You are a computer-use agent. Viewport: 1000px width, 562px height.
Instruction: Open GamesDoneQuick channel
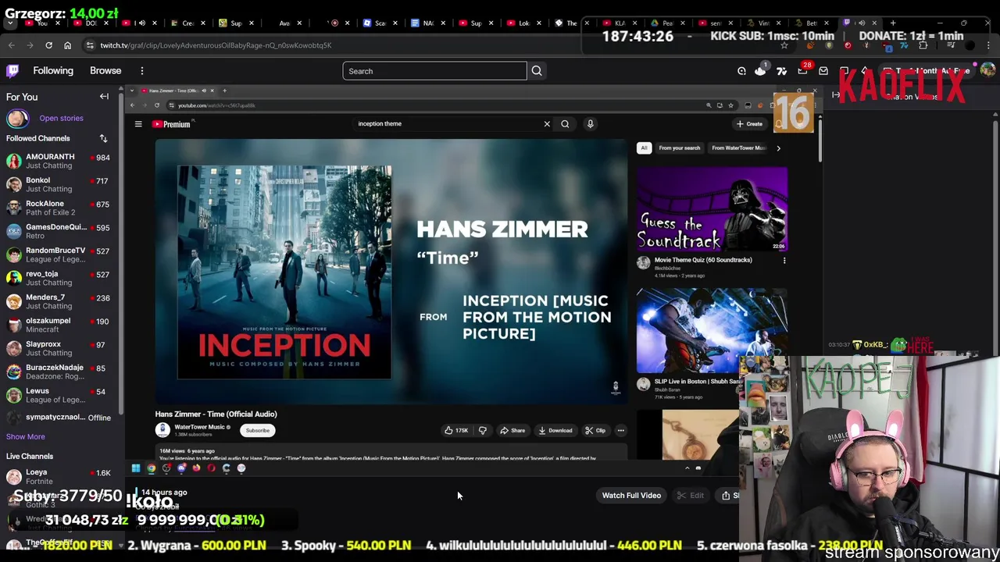coord(59,231)
